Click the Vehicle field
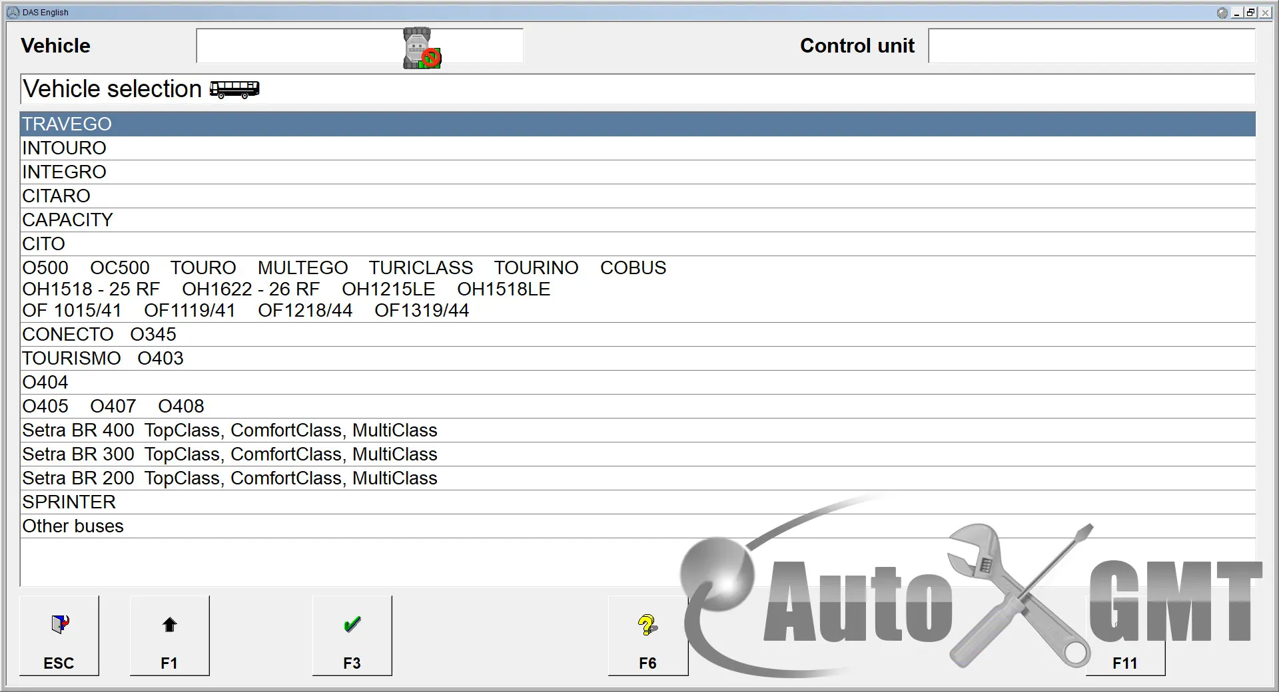Screen dimensions: 1279x692 [x=360, y=46]
